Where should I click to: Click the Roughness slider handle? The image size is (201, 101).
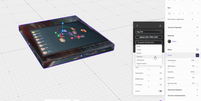173,63
